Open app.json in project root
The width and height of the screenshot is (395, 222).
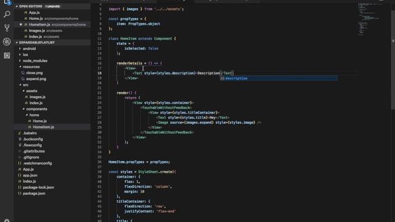[x=52, y=175]
